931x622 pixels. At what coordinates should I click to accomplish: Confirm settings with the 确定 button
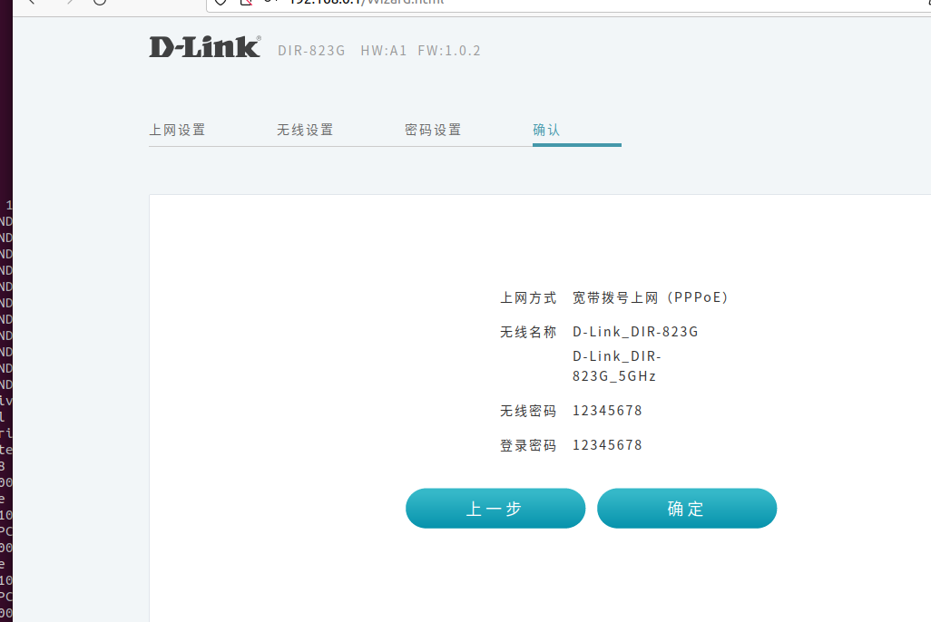(686, 509)
